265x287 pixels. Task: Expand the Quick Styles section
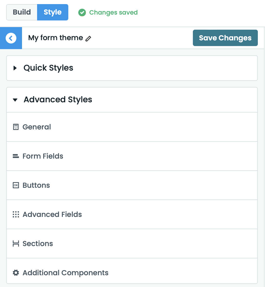(x=48, y=68)
